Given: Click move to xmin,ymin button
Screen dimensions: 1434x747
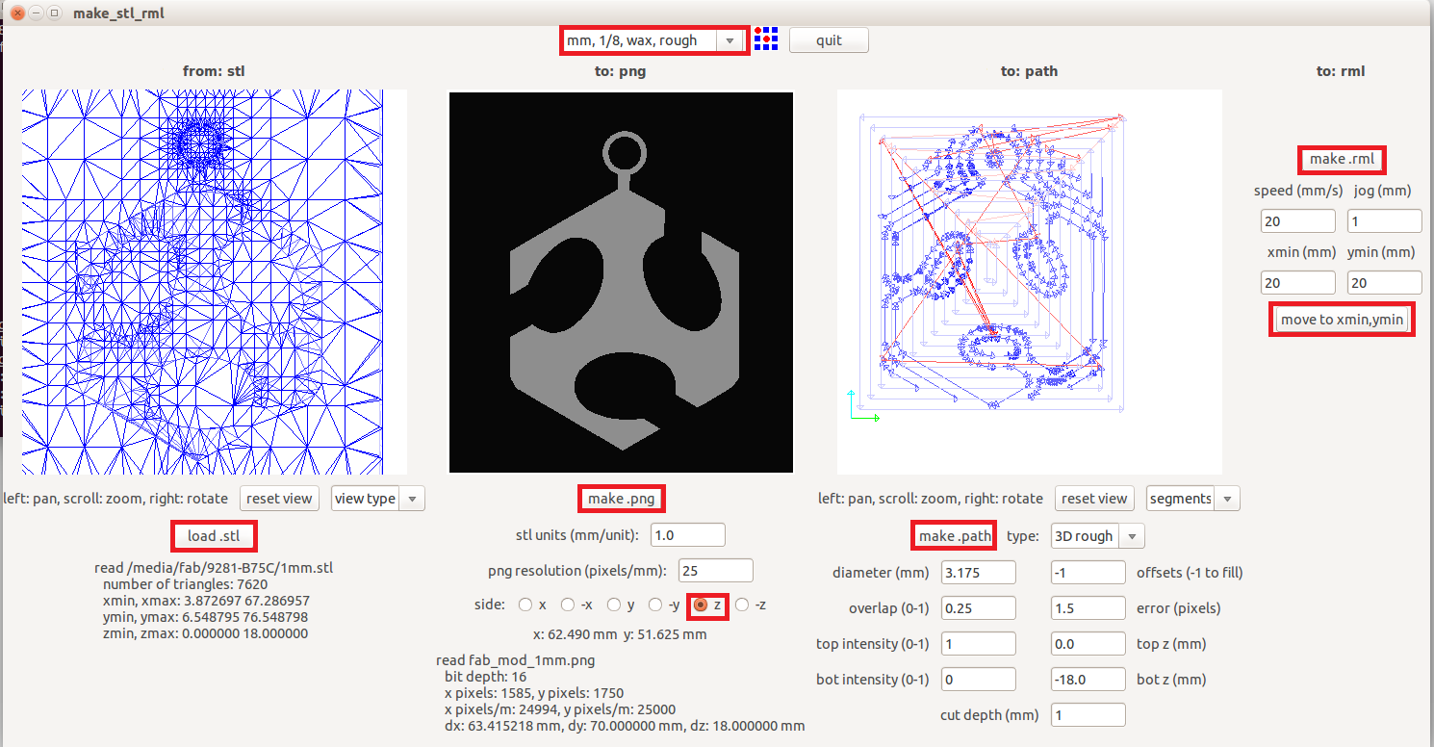Looking at the screenshot, I should [x=1343, y=319].
